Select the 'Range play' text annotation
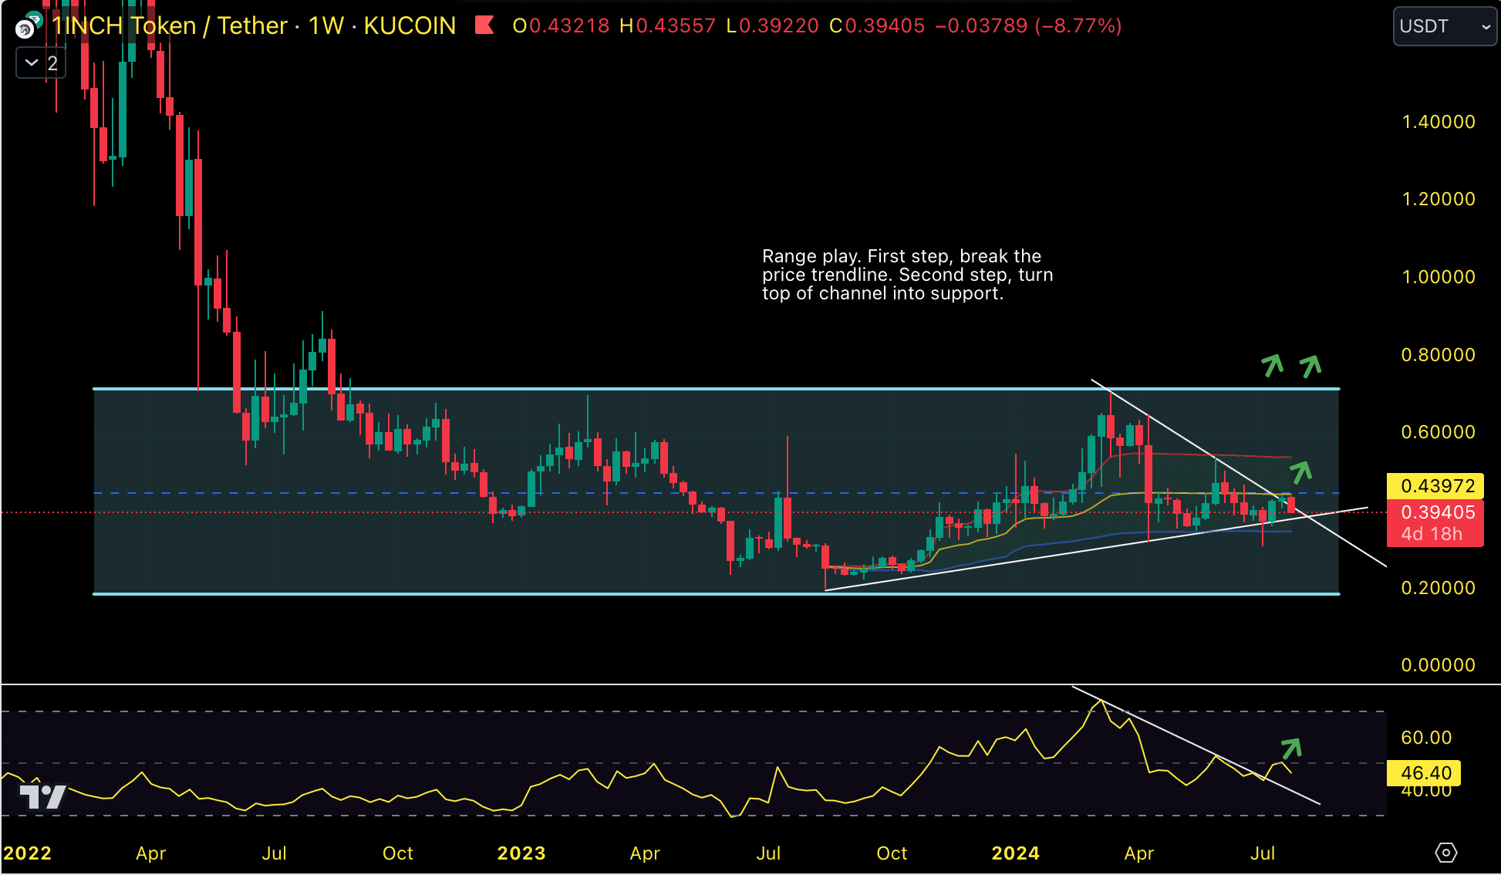This screenshot has width=1501, height=875. tap(907, 275)
